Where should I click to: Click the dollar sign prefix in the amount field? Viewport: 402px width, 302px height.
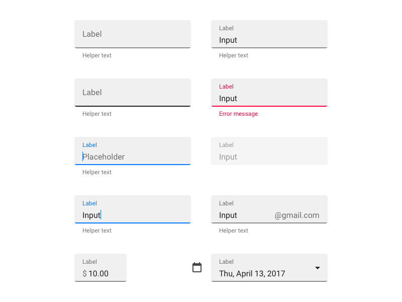click(84, 274)
